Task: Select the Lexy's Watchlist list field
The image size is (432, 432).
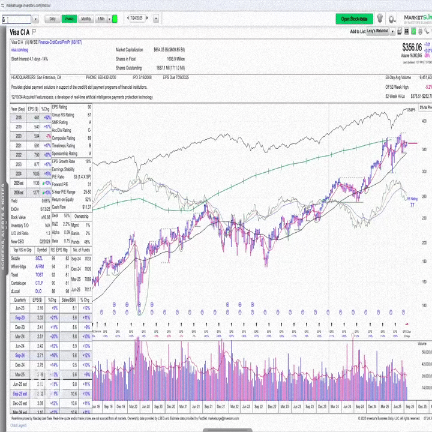Action: (378, 31)
